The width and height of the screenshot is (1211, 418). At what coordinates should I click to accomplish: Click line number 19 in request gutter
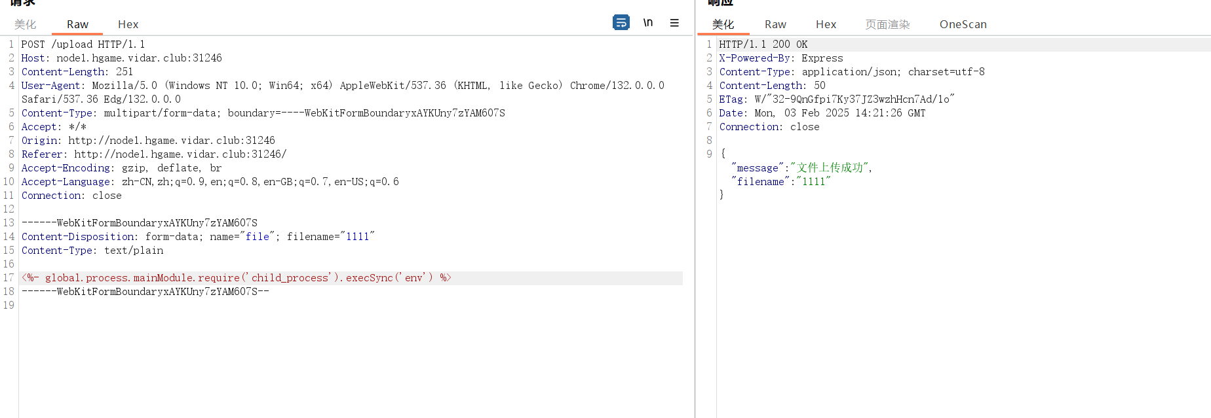click(x=9, y=305)
